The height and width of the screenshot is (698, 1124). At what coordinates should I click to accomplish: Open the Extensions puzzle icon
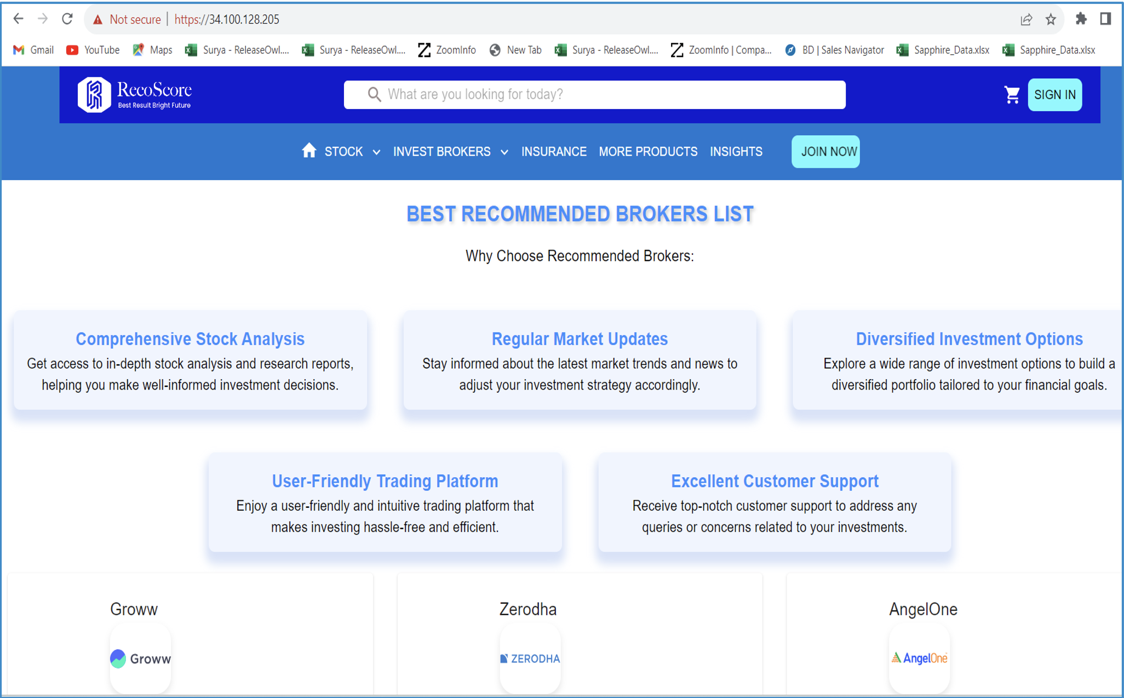1081,19
